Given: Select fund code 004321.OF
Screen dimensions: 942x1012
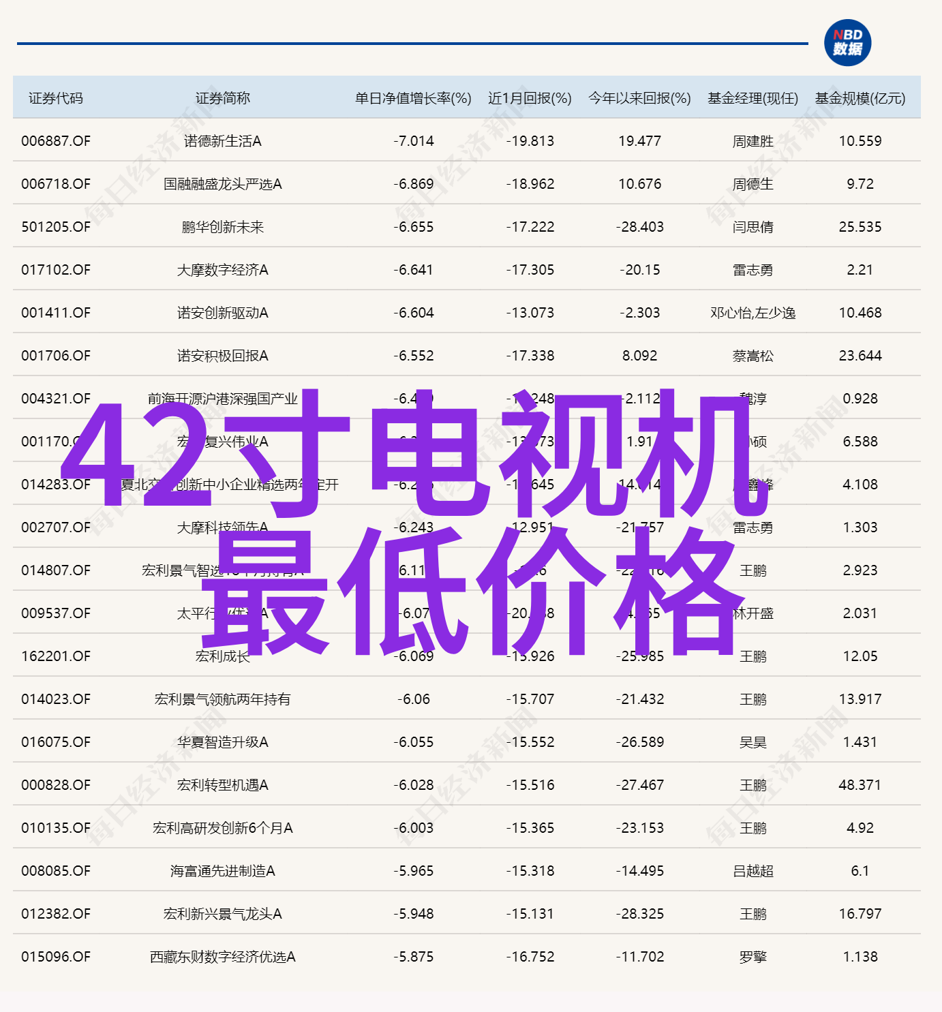Looking at the screenshot, I should point(56,399).
